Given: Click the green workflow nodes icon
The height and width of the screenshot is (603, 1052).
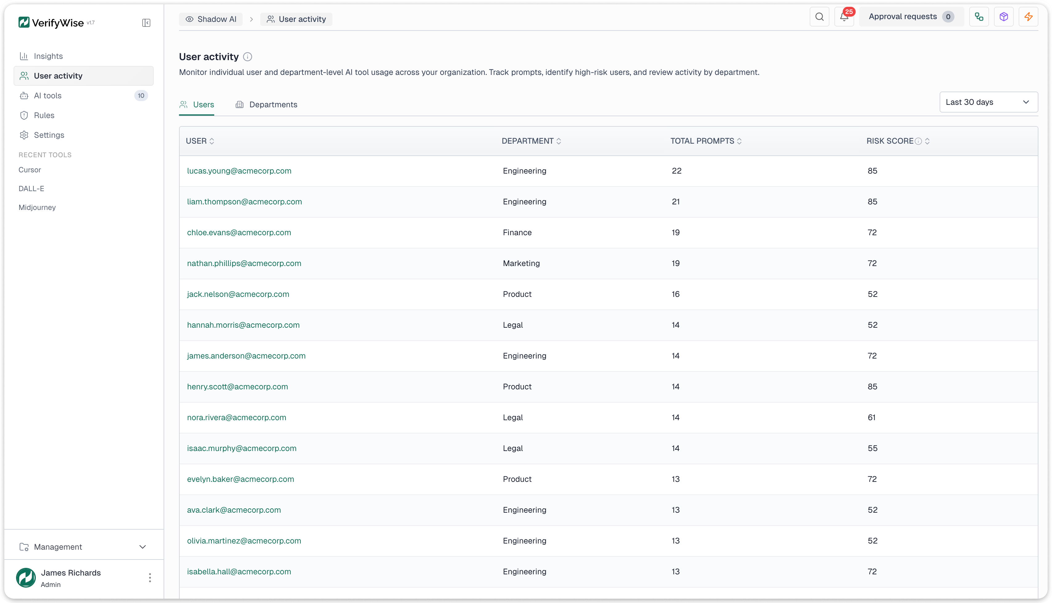Looking at the screenshot, I should pyautogui.click(x=979, y=17).
